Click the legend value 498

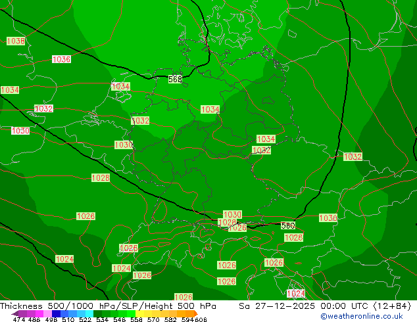[51, 319]
